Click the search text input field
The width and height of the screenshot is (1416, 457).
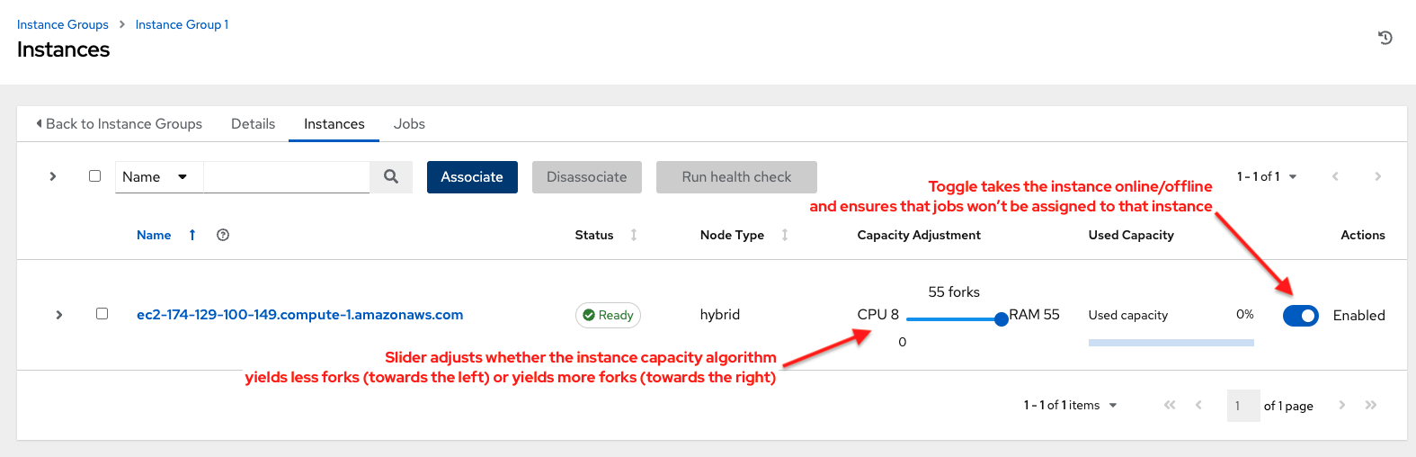[287, 177]
